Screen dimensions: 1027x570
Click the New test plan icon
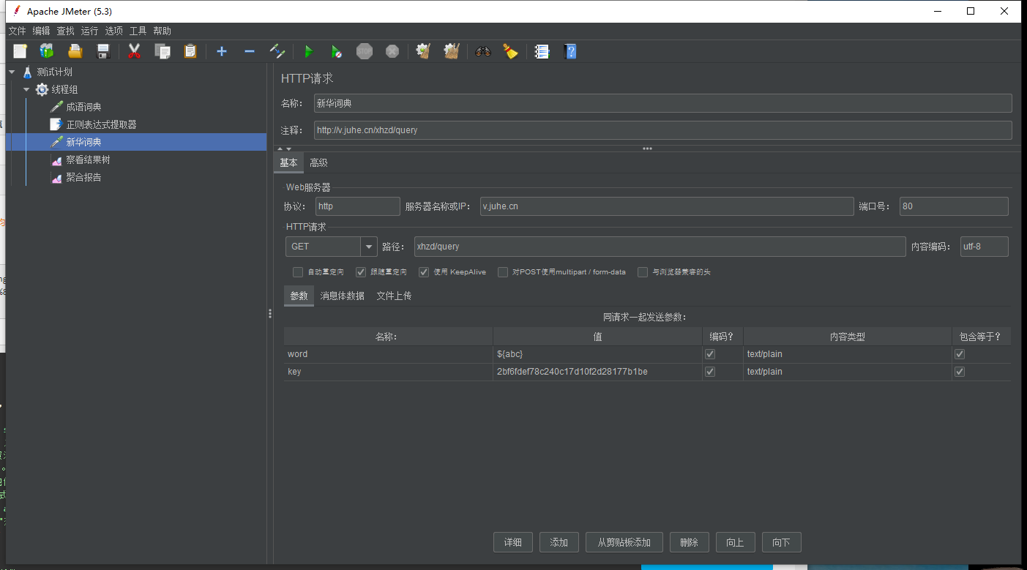20,51
